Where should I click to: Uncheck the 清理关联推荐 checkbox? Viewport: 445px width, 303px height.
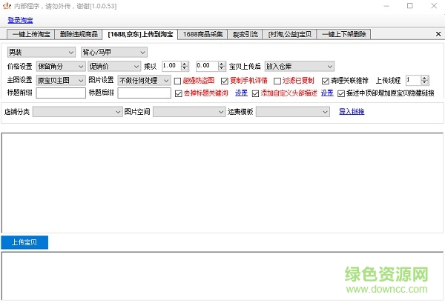326,81
